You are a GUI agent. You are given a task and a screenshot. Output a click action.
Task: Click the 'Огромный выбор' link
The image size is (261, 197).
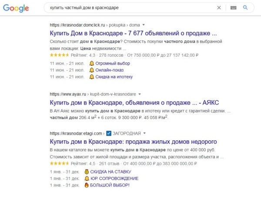coord(113,63)
